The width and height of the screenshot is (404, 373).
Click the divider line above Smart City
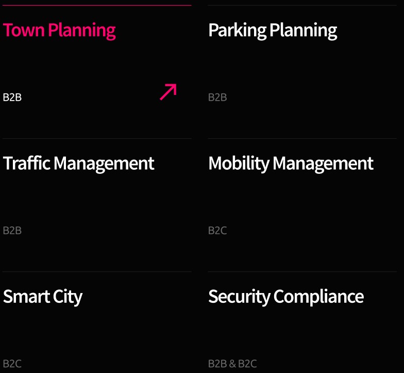click(97, 271)
